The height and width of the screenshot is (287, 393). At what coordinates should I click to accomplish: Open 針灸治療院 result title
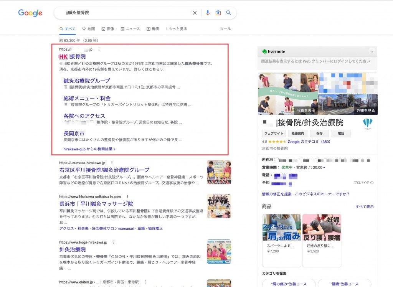73,249
